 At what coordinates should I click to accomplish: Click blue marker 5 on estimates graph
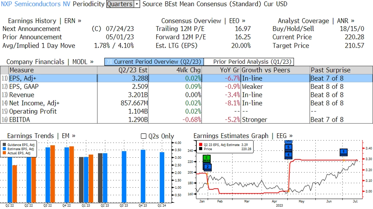288,147
